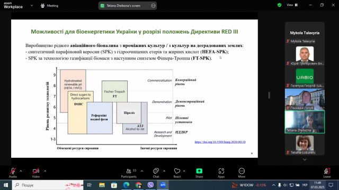Open screen share options ellipsis icon
Screen dimensions: 339x190
[x=153, y=6]
